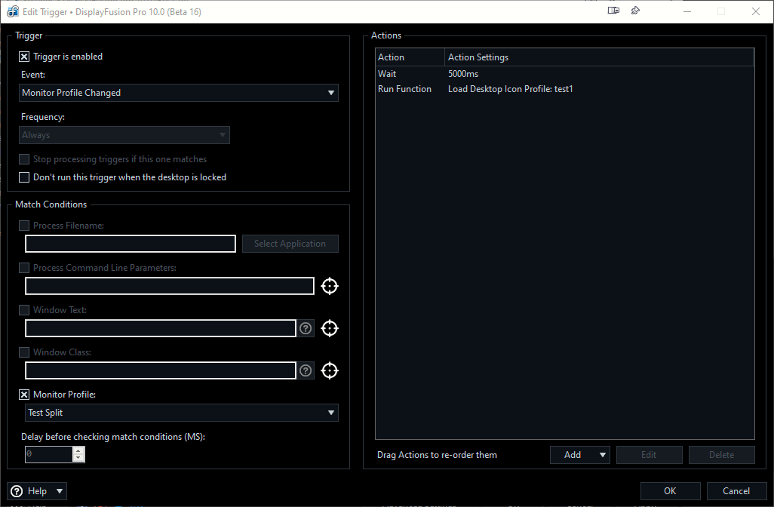
Task: Click the crosshair target icon for Window Class
Action: pos(329,370)
